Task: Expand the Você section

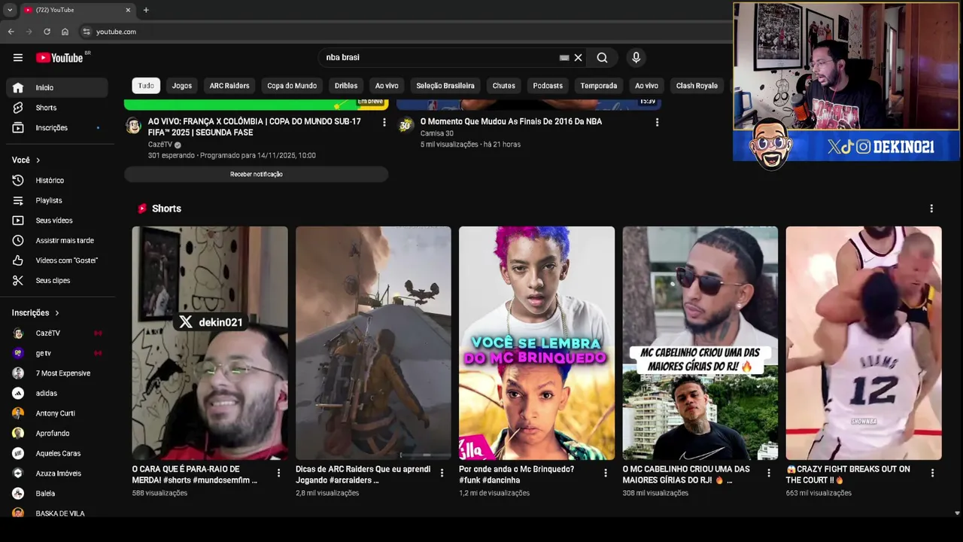Action: 26,160
